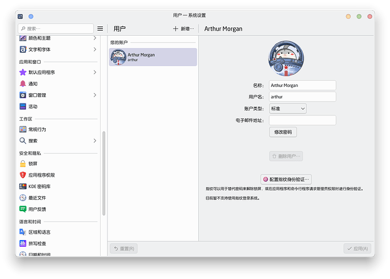
Task: Expand 文字和字体 chevron arrow
Action: click(x=95, y=50)
